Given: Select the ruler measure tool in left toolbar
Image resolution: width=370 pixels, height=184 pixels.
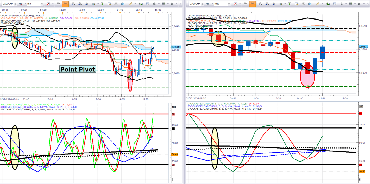Looking at the screenshot, I should coord(131,4).
